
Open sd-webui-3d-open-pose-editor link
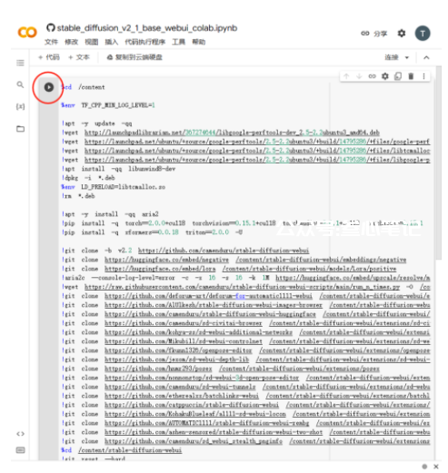click(x=202, y=378)
